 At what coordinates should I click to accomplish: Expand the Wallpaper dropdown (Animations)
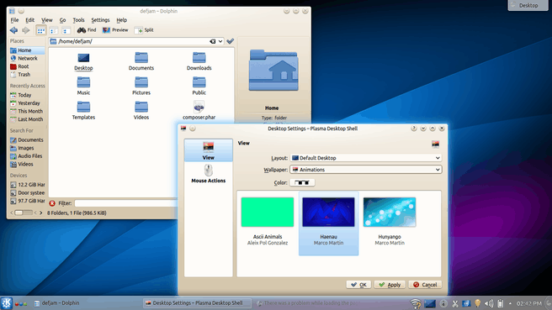click(366, 170)
